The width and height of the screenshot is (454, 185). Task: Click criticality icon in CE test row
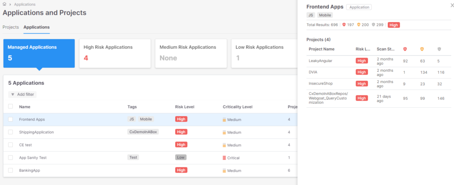[224, 145]
